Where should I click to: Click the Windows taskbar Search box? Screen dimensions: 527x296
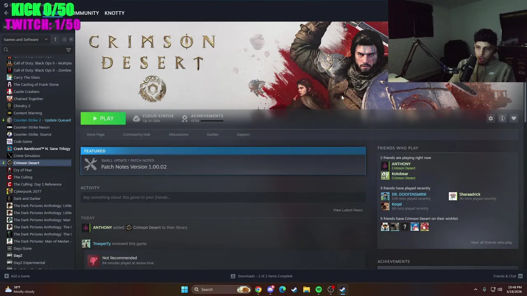coord(222,289)
